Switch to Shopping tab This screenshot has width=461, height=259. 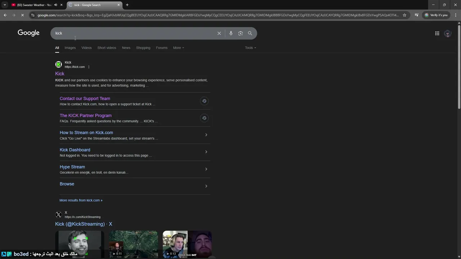(143, 48)
